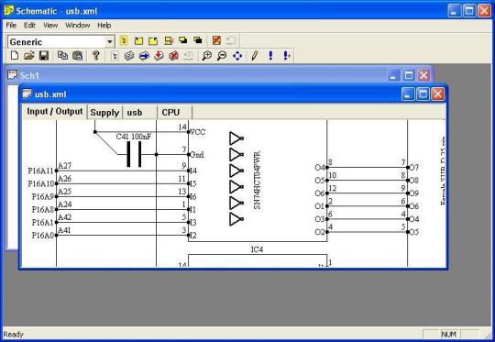This screenshot has width=495, height=342.
Task: Click the NUM indicator in status bar
Action: pyautogui.click(x=448, y=334)
